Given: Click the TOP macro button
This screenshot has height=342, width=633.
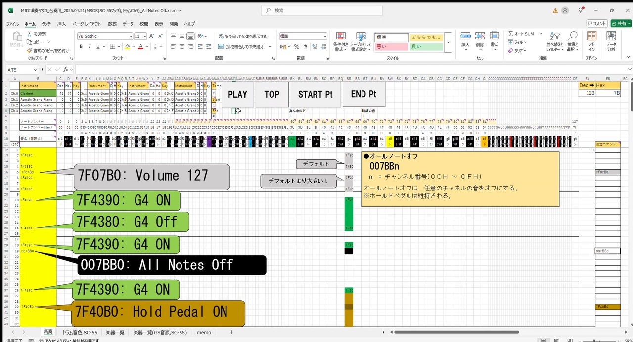Looking at the screenshot, I should click(x=271, y=94).
